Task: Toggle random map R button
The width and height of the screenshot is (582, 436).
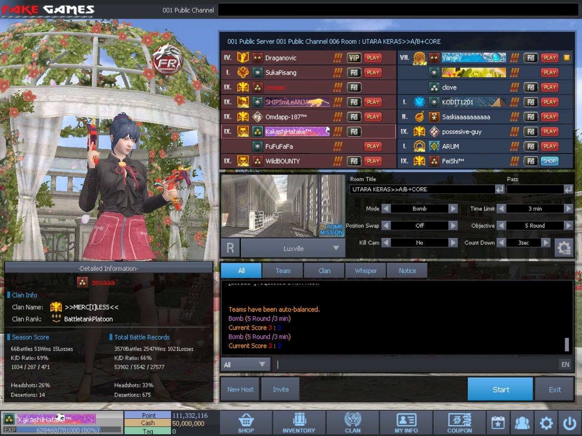Action: coord(231,248)
